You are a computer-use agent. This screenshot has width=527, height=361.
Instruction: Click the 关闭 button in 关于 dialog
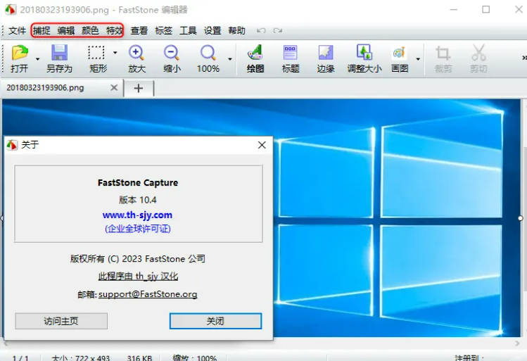(x=215, y=321)
